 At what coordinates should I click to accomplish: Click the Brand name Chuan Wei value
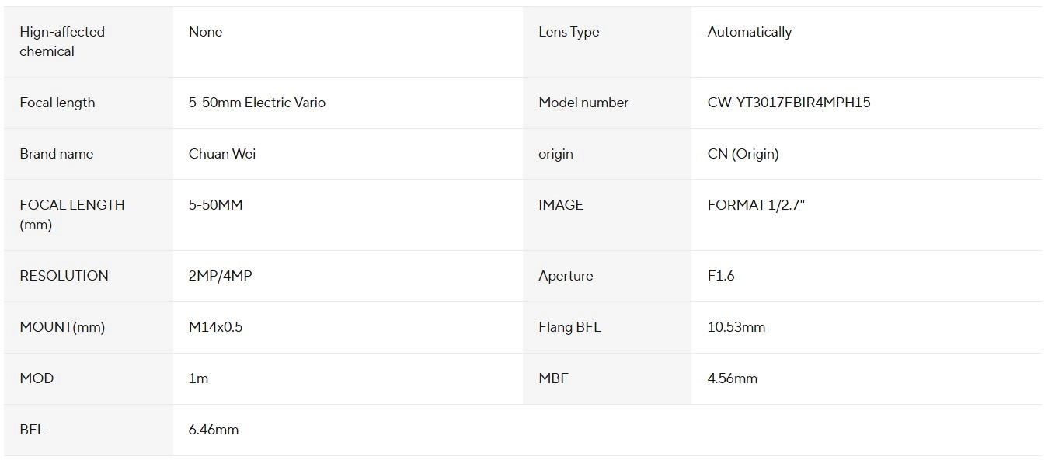[222, 154]
